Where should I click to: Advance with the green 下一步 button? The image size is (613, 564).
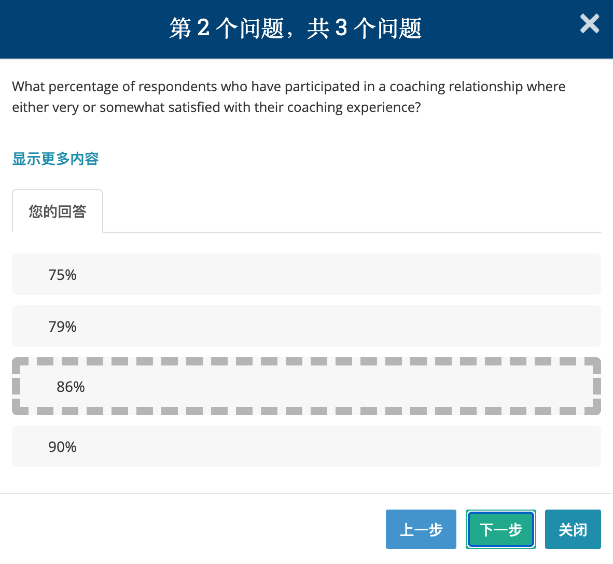tap(500, 529)
